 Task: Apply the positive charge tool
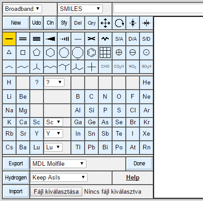tap(119, 53)
